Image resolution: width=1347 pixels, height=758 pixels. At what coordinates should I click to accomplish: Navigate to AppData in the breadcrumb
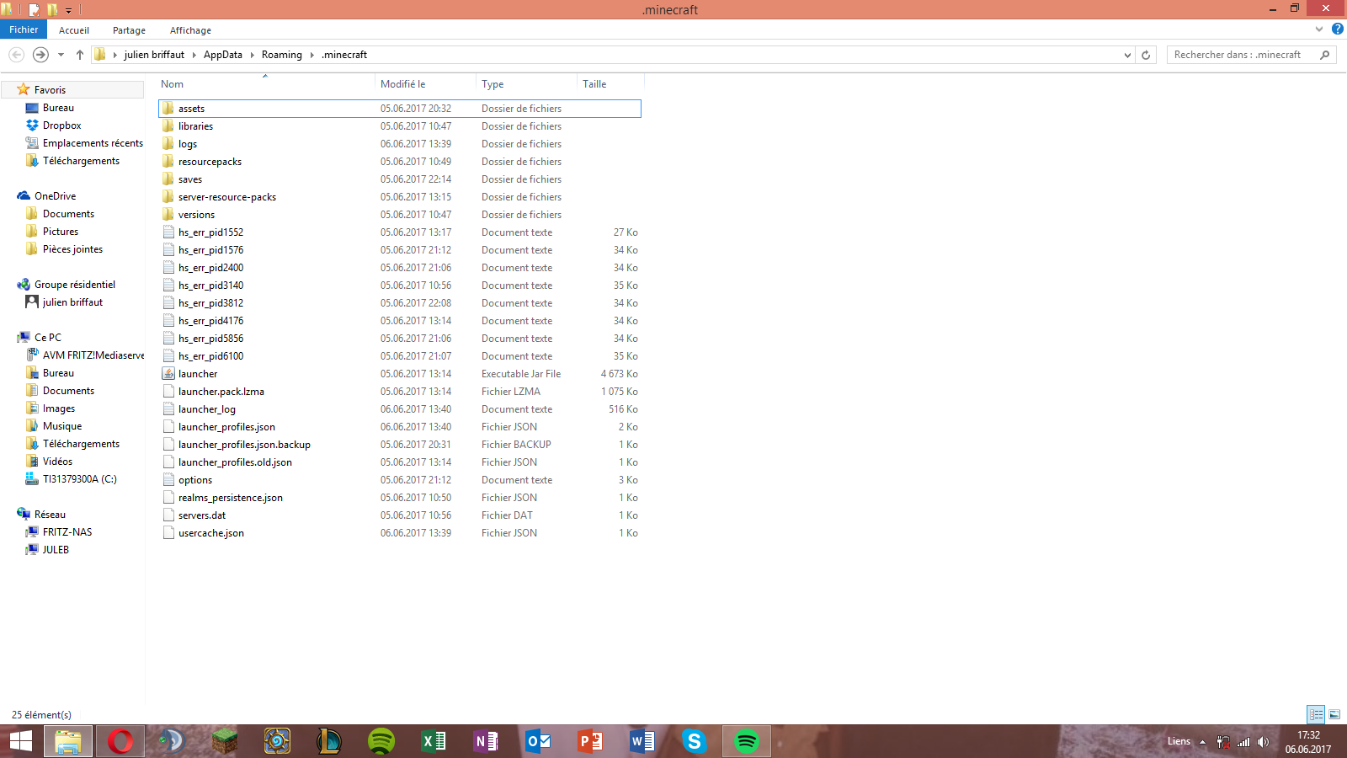222,55
